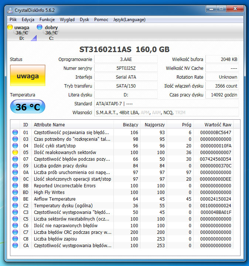249x266 pixels.
Task: Click status orb of attribute BE
Action: click(15, 199)
